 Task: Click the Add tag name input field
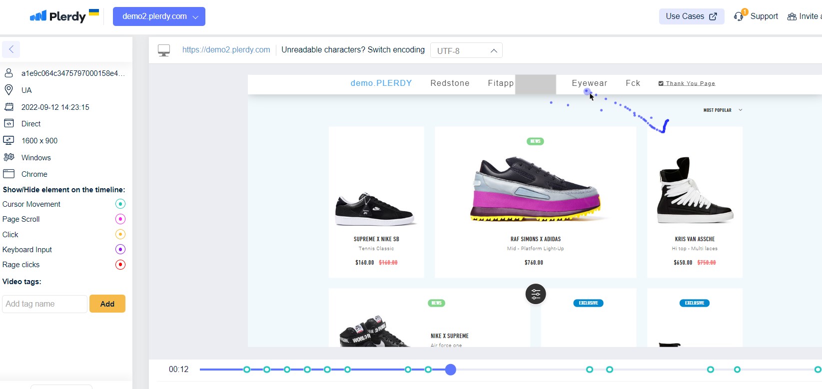click(45, 304)
